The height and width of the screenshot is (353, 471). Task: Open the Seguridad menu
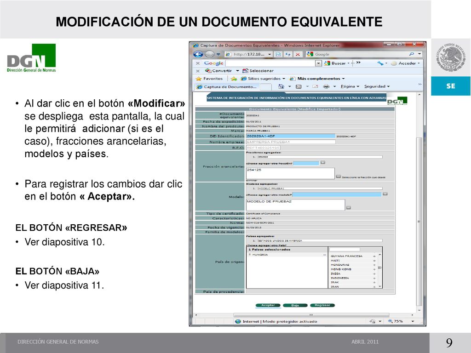coord(377,86)
